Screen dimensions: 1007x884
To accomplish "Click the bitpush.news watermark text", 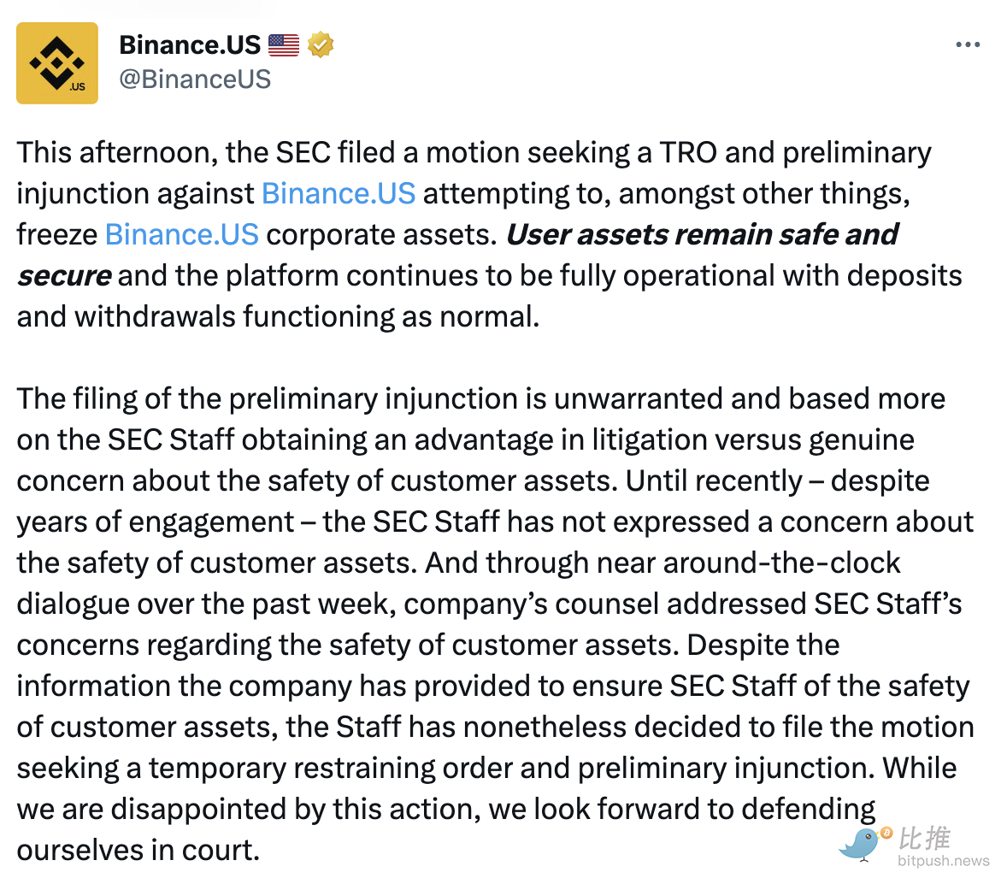I will 944,861.
